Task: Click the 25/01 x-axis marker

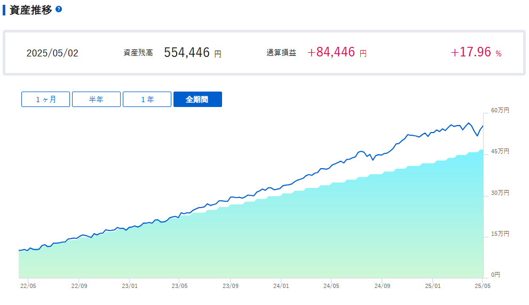Action: point(432,286)
